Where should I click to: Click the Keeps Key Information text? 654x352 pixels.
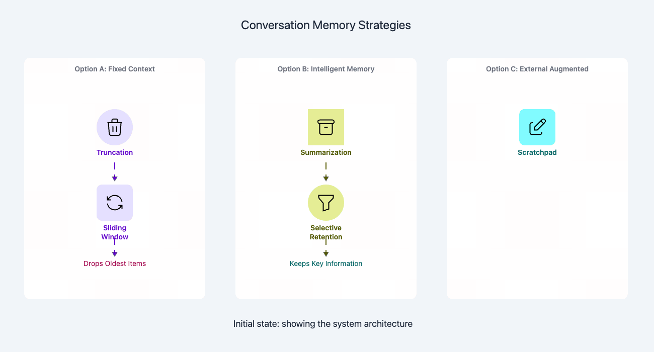click(x=326, y=263)
